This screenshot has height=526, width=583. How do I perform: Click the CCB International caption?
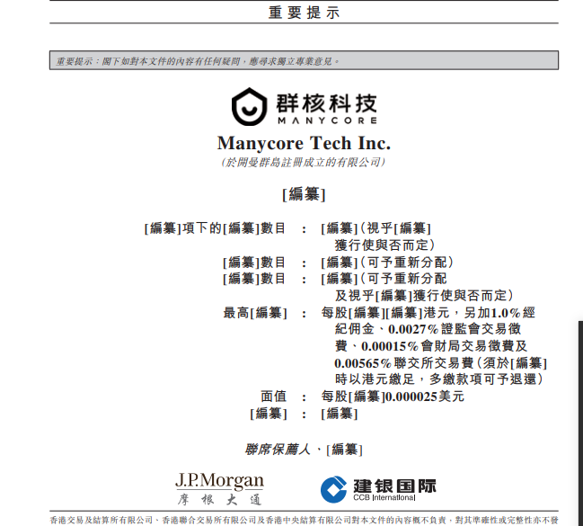click(384, 498)
